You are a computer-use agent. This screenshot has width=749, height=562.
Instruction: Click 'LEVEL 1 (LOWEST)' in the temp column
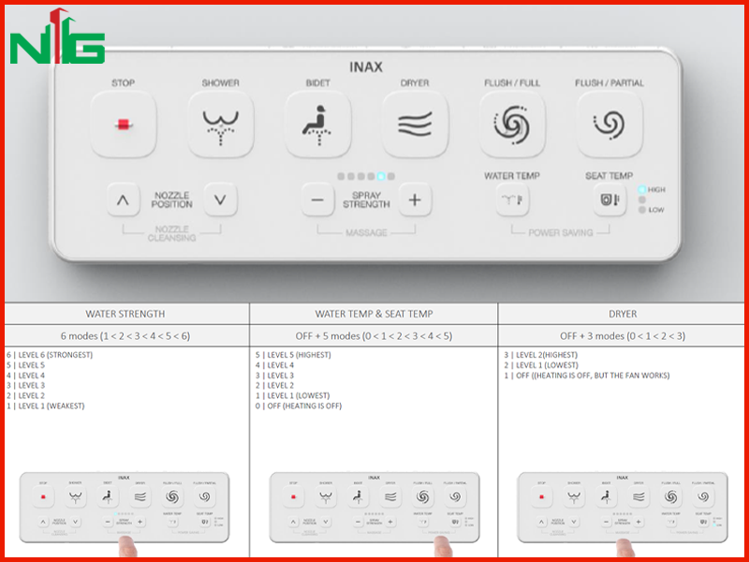292,395
